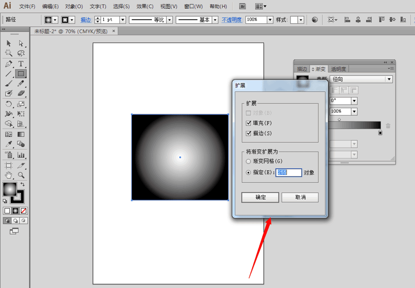
Task: Select the Rectangle tool
Action: coord(21,74)
